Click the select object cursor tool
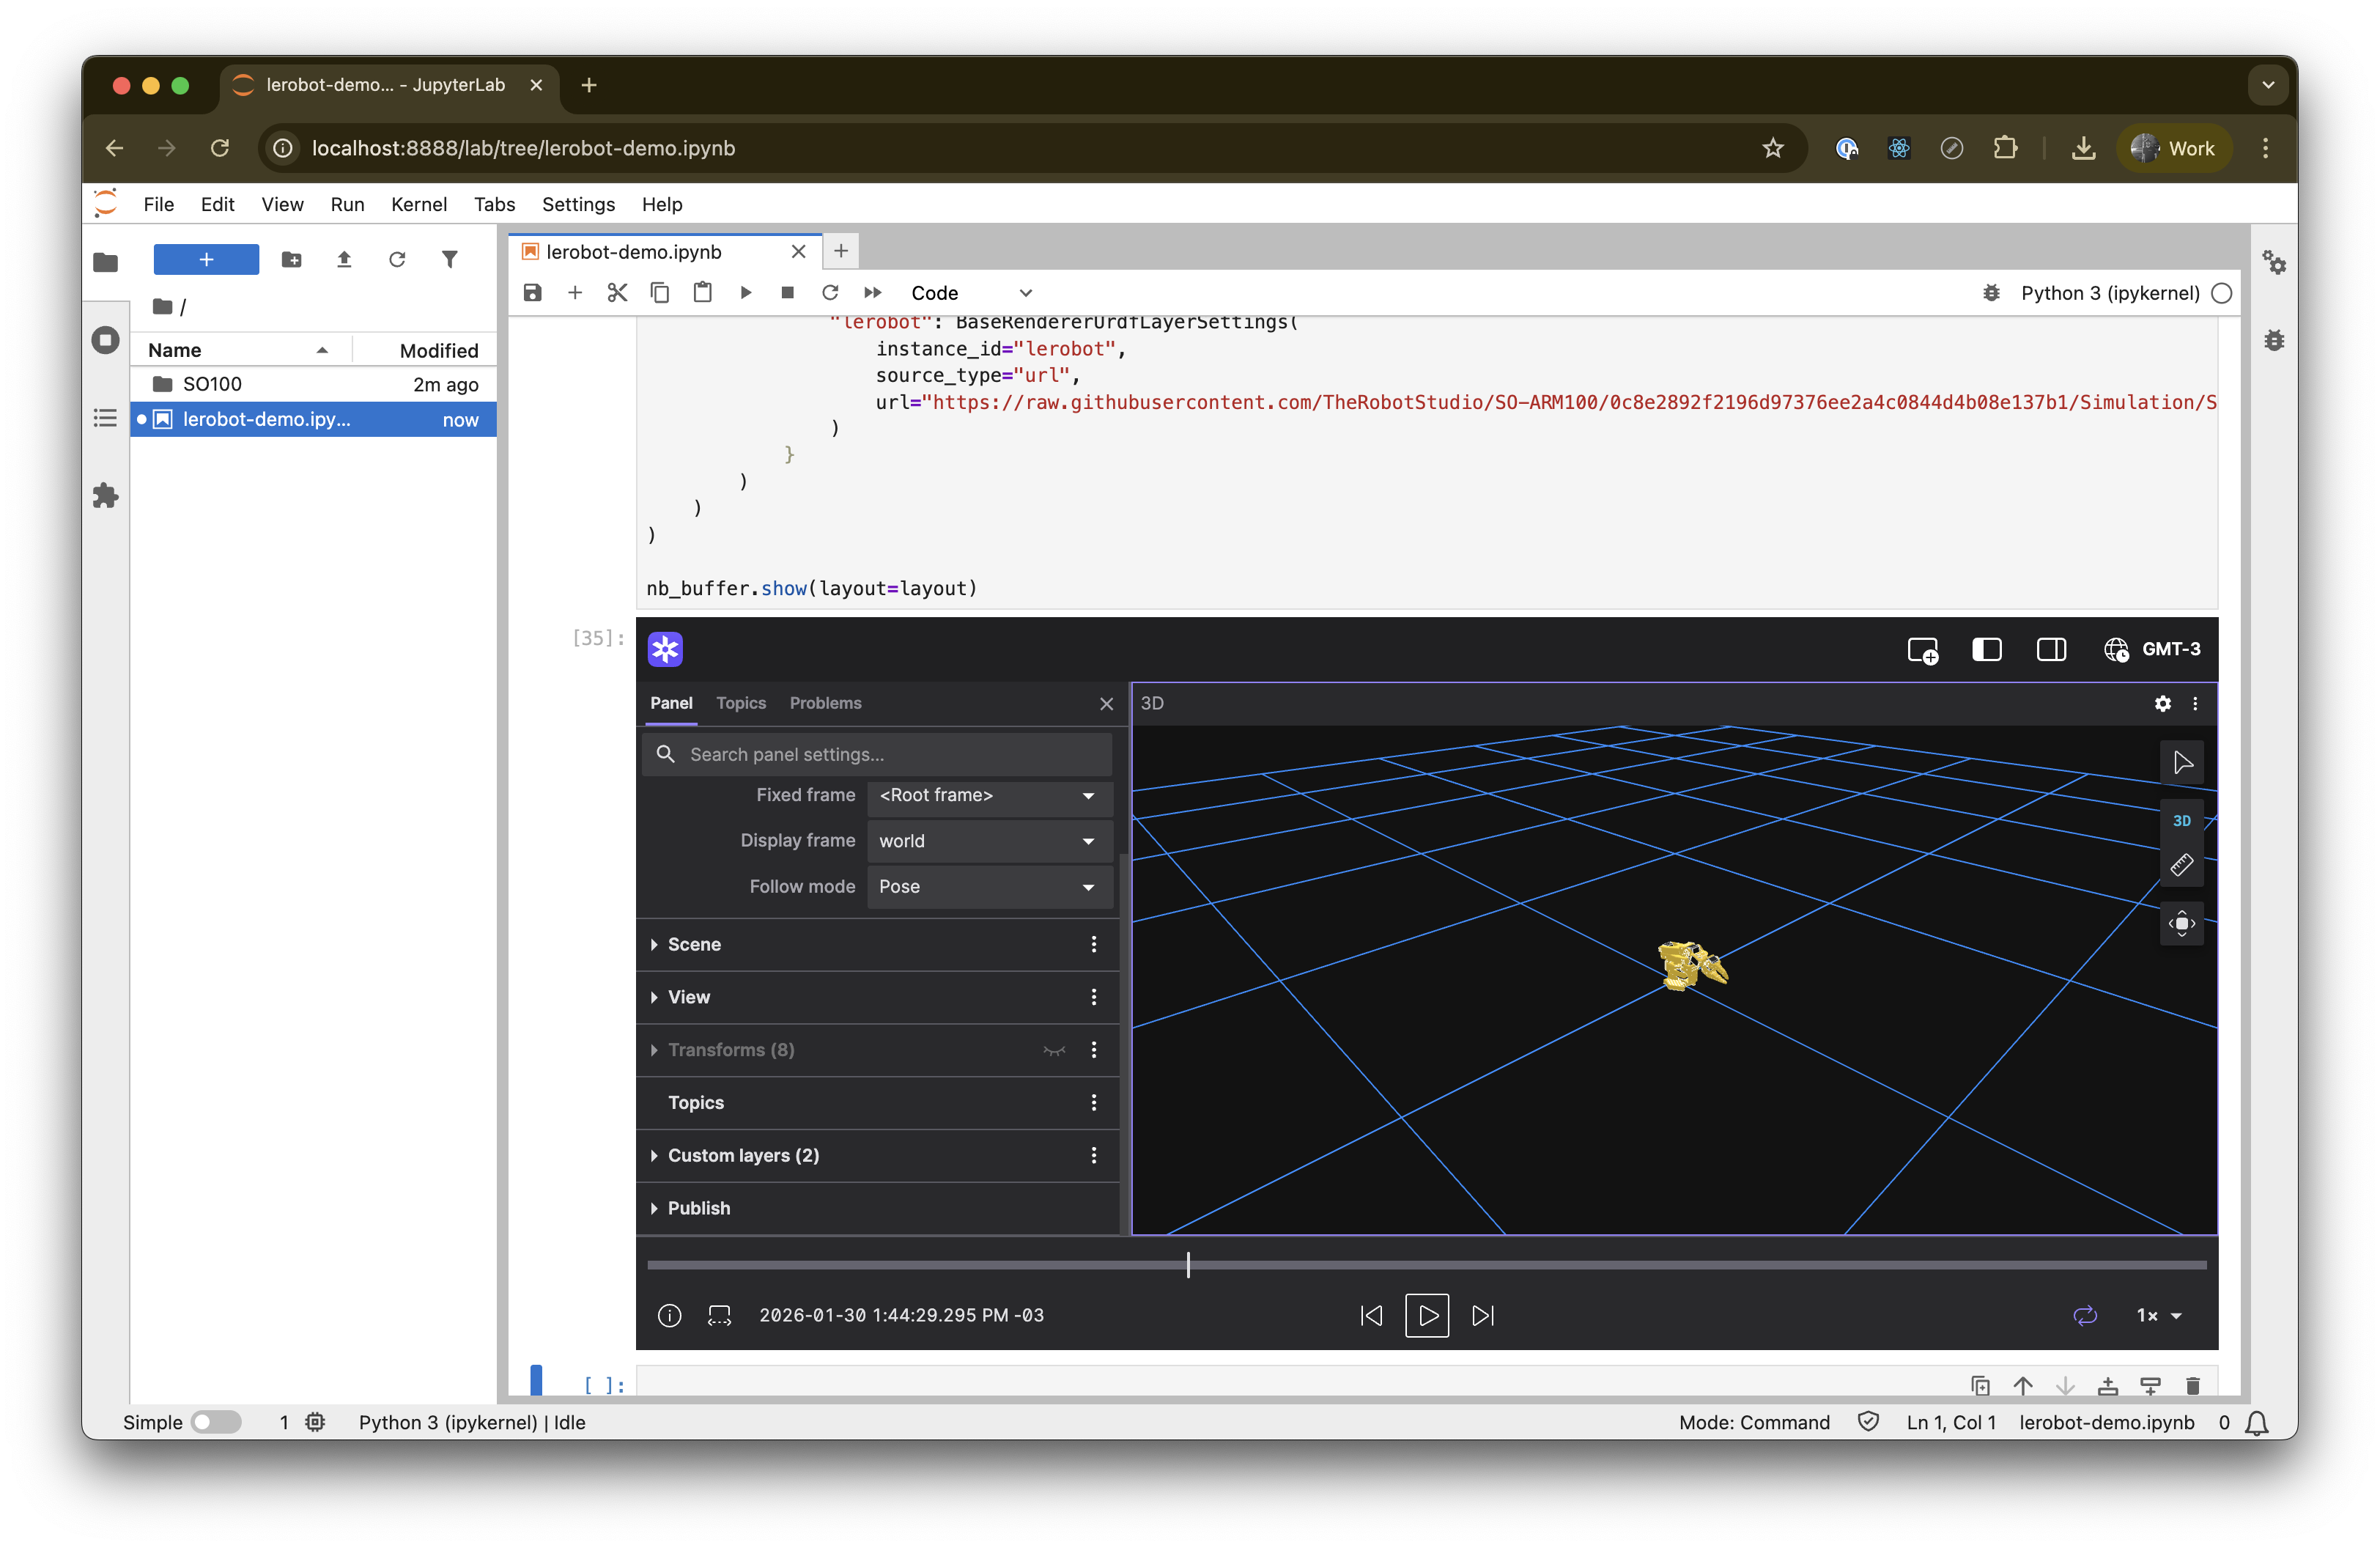 point(2182,763)
